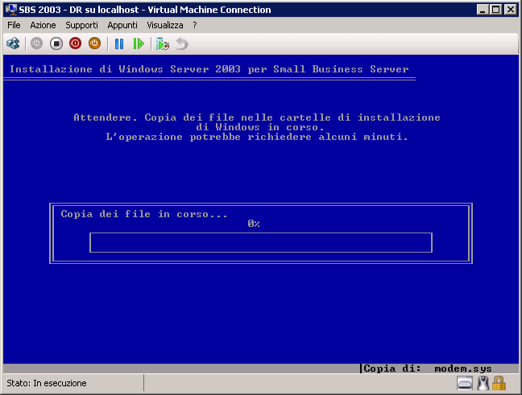Open the File menu

click(x=14, y=25)
